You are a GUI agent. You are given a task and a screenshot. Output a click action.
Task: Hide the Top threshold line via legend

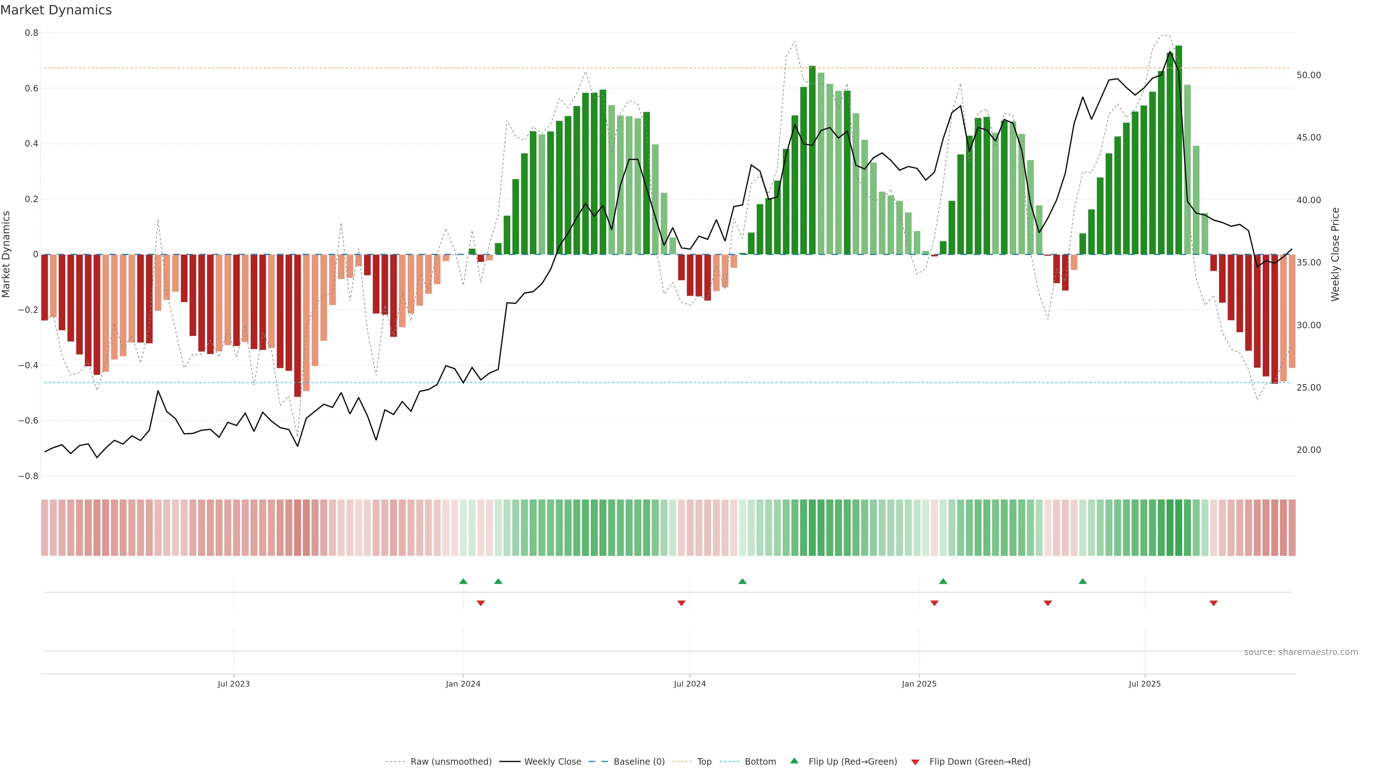pos(704,762)
